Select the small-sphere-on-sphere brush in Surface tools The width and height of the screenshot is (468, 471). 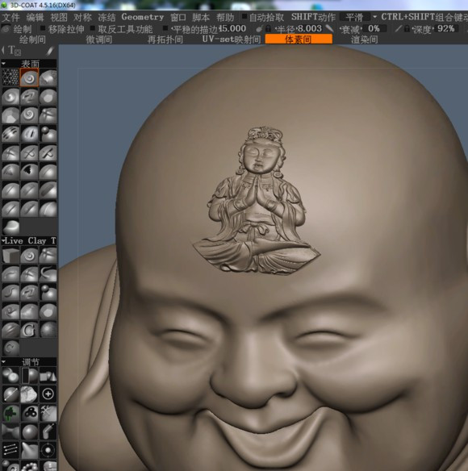(x=48, y=134)
